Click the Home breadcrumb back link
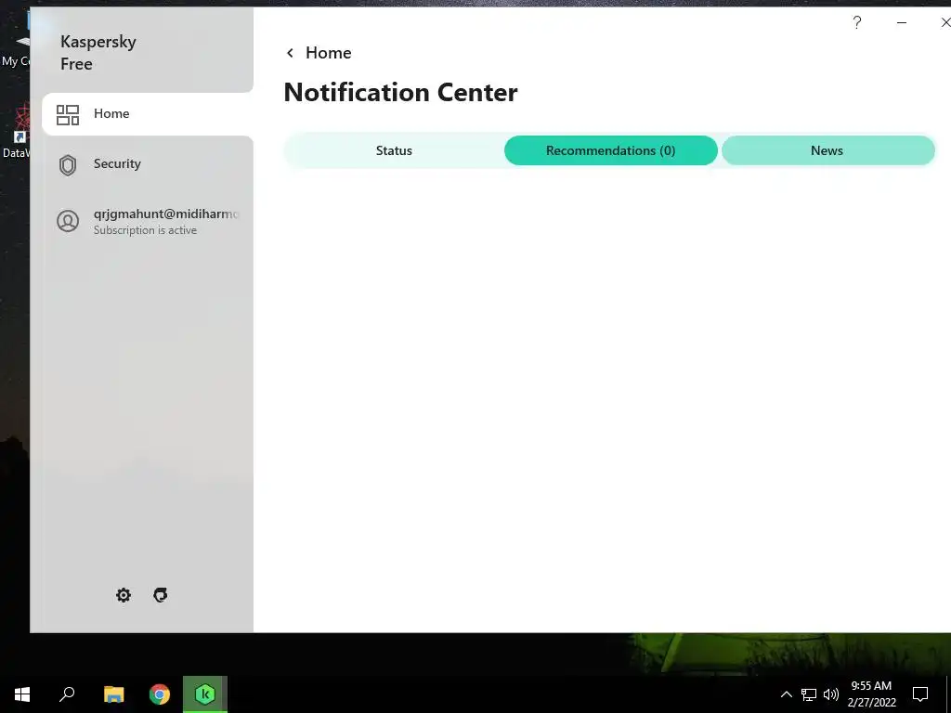Image resolution: width=951 pixels, height=713 pixels. pyautogui.click(x=328, y=53)
